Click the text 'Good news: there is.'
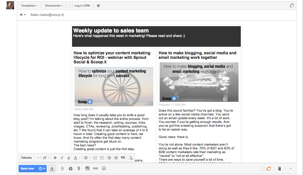 coord(174,137)
